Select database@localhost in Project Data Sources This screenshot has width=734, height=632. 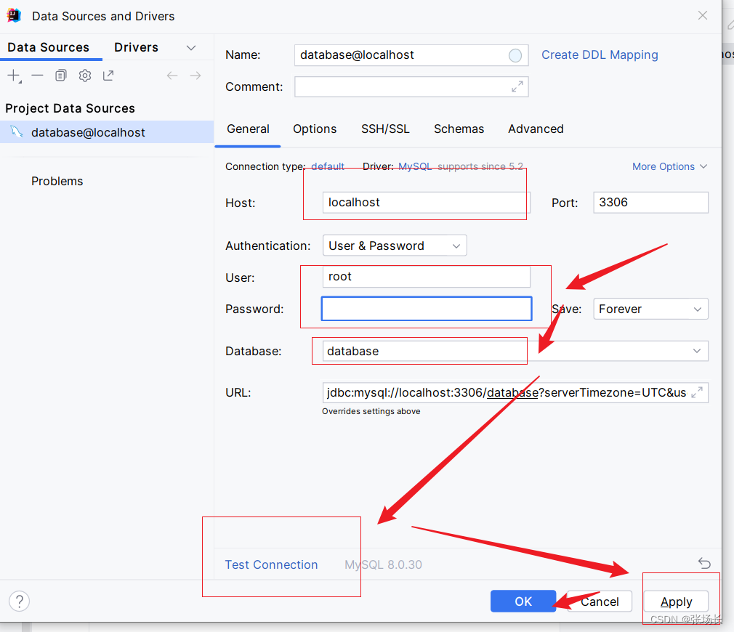107,132
